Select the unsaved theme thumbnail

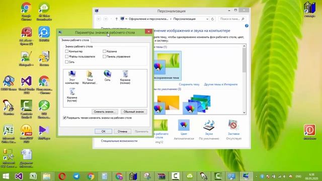(x=168, y=65)
